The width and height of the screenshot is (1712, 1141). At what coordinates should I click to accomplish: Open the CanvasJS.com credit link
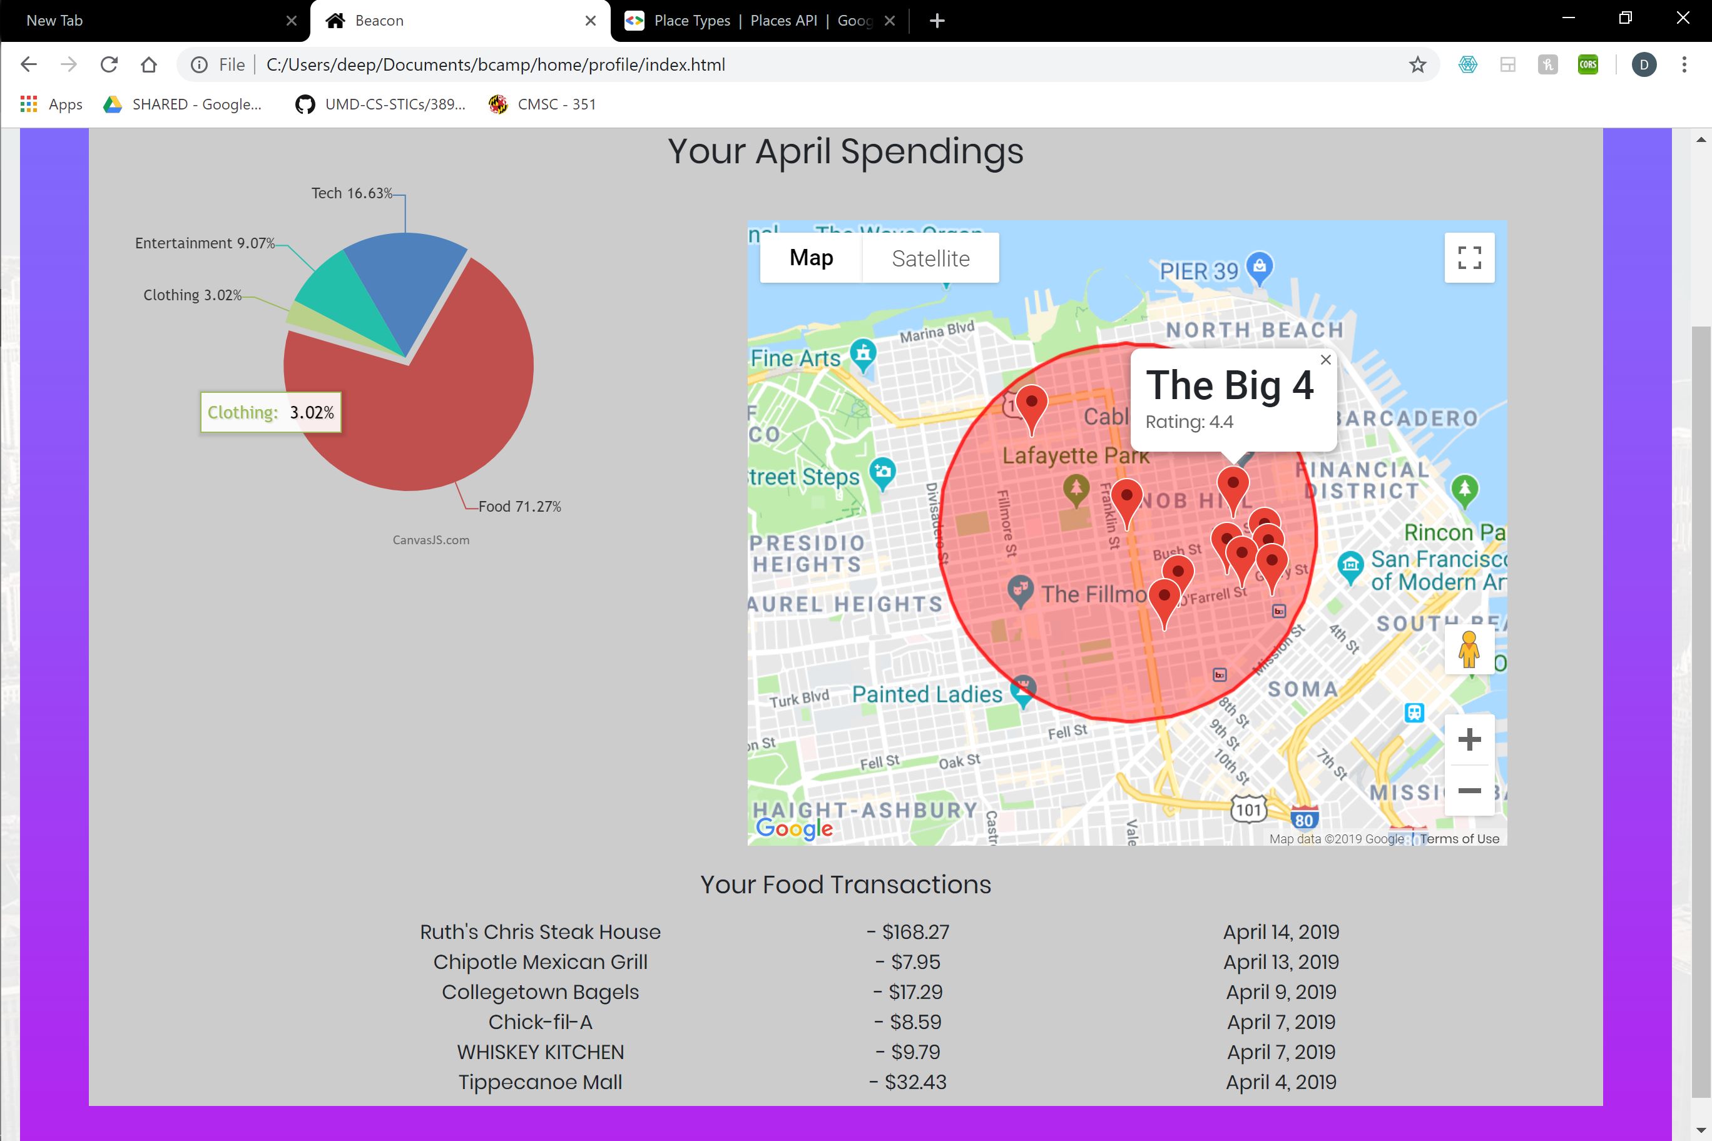pyautogui.click(x=431, y=540)
